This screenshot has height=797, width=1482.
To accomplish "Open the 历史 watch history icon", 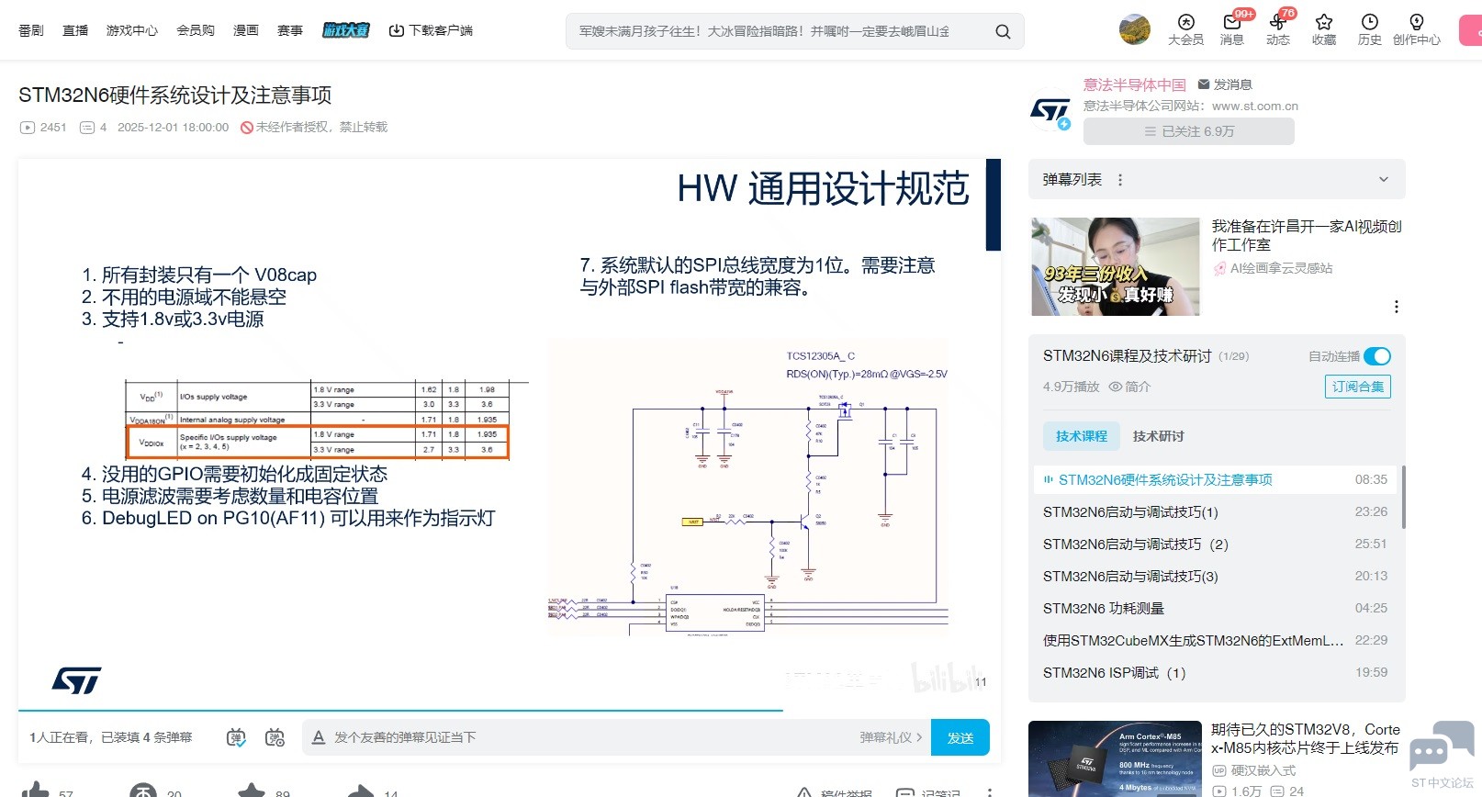I will 1369,23.
